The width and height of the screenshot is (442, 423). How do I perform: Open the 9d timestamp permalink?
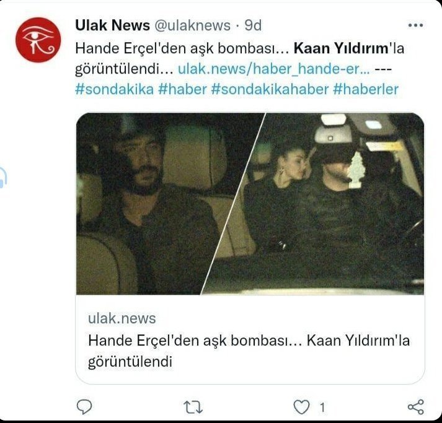tap(253, 25)
